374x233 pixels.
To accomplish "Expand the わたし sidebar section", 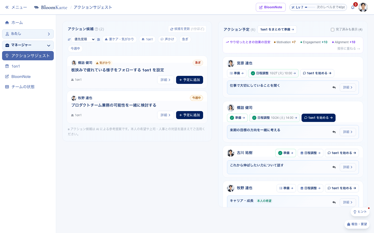I will click(x=28, y=34).
